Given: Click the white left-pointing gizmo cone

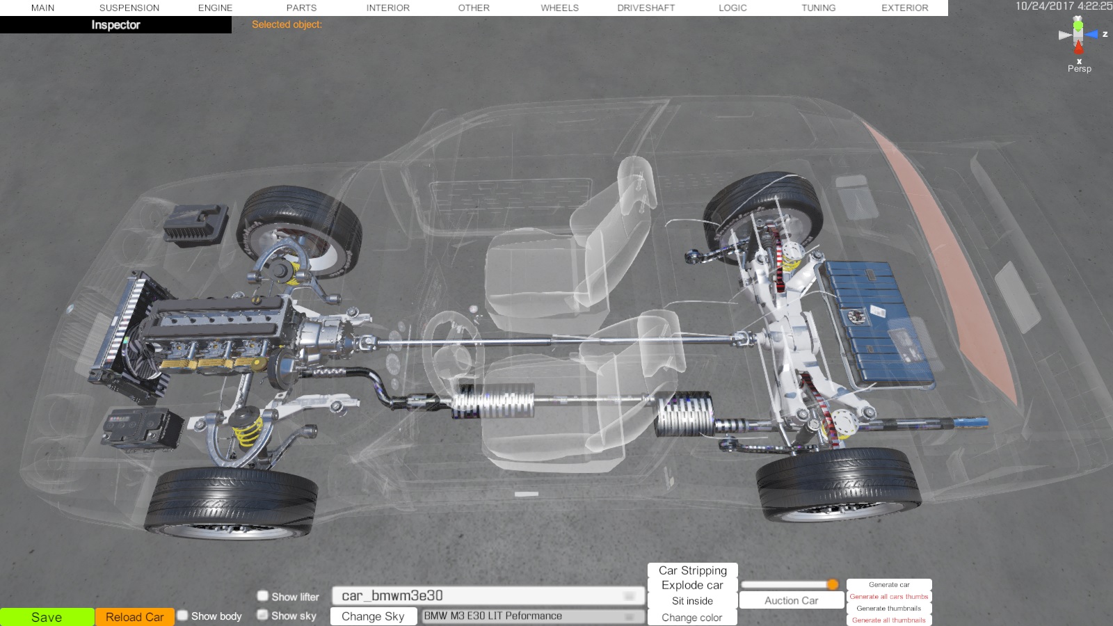Looking at the screenshot, I should pos(1064,35).
